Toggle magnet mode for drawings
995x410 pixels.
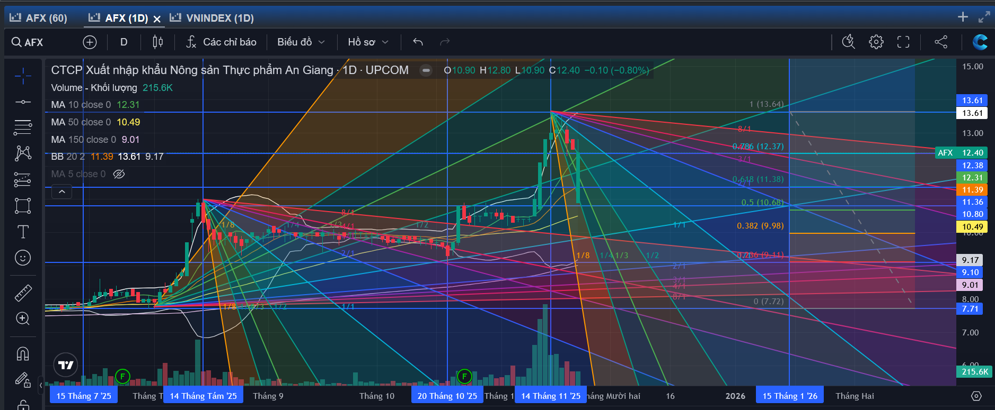coord(23,353)
